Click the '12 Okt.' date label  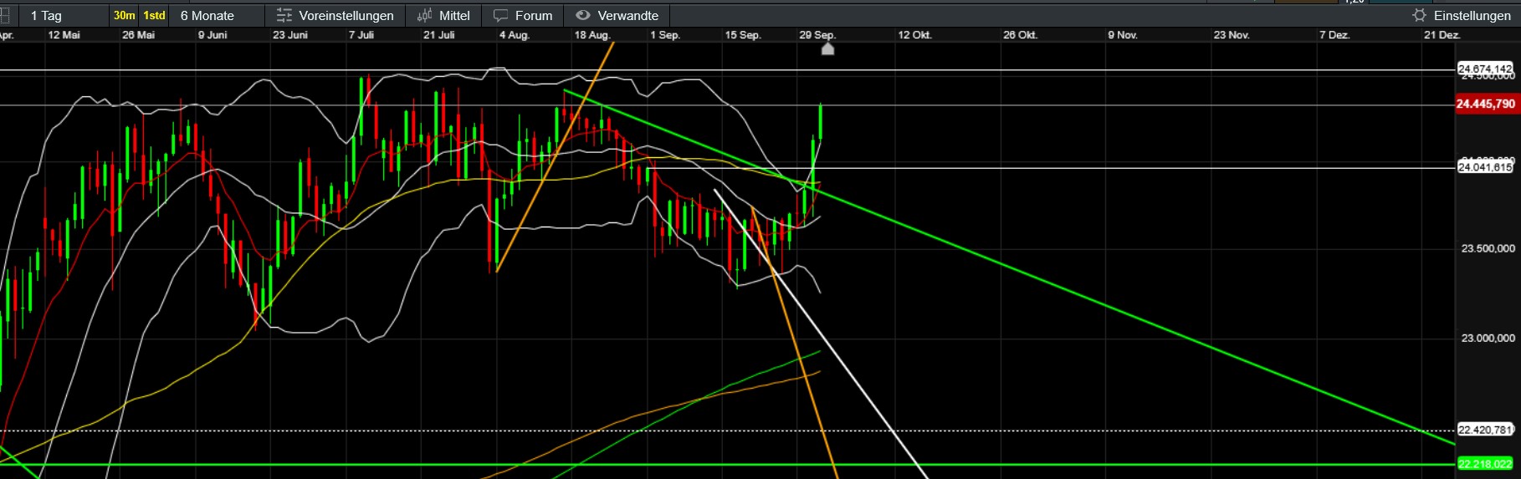point(915,35)
